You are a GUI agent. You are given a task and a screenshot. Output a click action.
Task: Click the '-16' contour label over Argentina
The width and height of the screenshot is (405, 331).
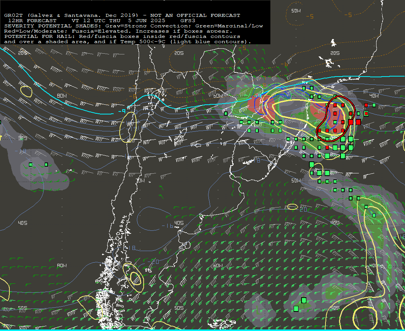point(167,226)
